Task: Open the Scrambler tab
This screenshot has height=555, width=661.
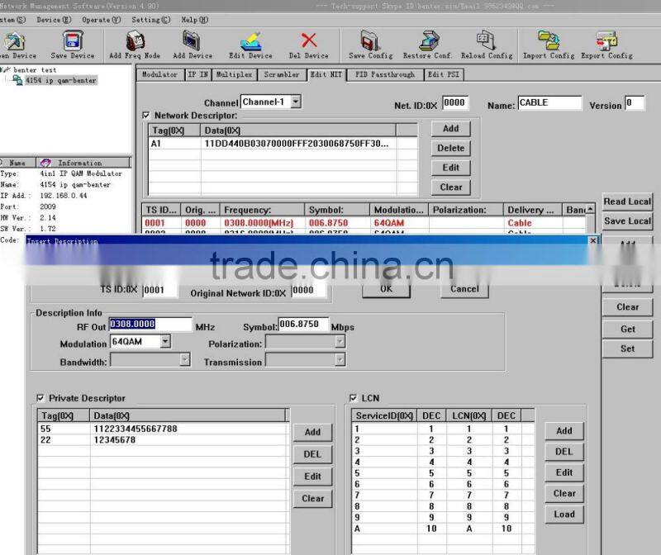Action: [x=282, y=75]
